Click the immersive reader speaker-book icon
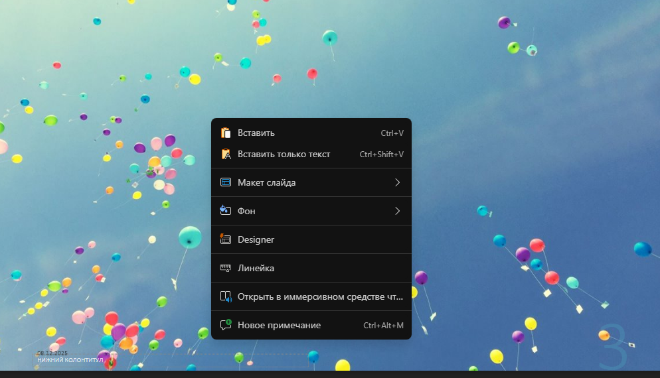 point(226,296)
